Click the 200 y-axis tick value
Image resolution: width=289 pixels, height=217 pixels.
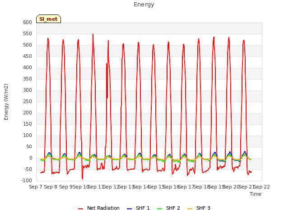pos(28,113)
